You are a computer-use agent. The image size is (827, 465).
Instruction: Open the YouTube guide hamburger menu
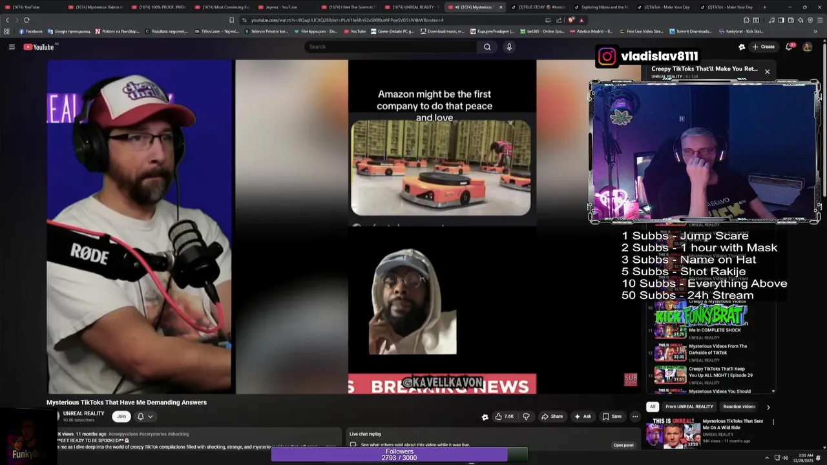pyautogui.click(x=12, y=46)
